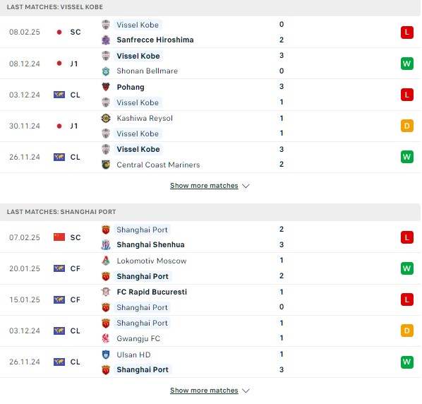Click orange D badge for Kashiwa Reysol match

tap(407, 126)
